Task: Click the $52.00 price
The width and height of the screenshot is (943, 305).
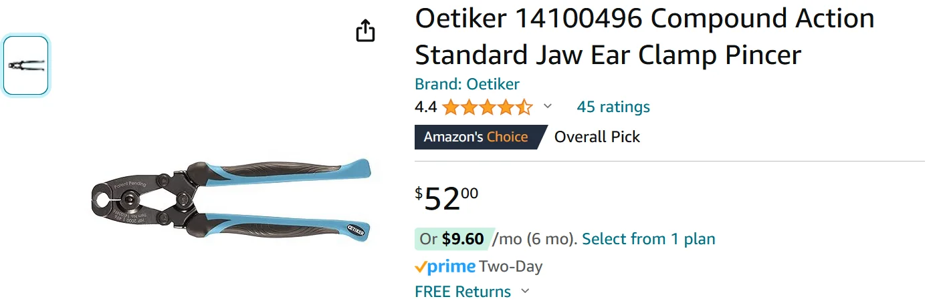Action: 447,198
